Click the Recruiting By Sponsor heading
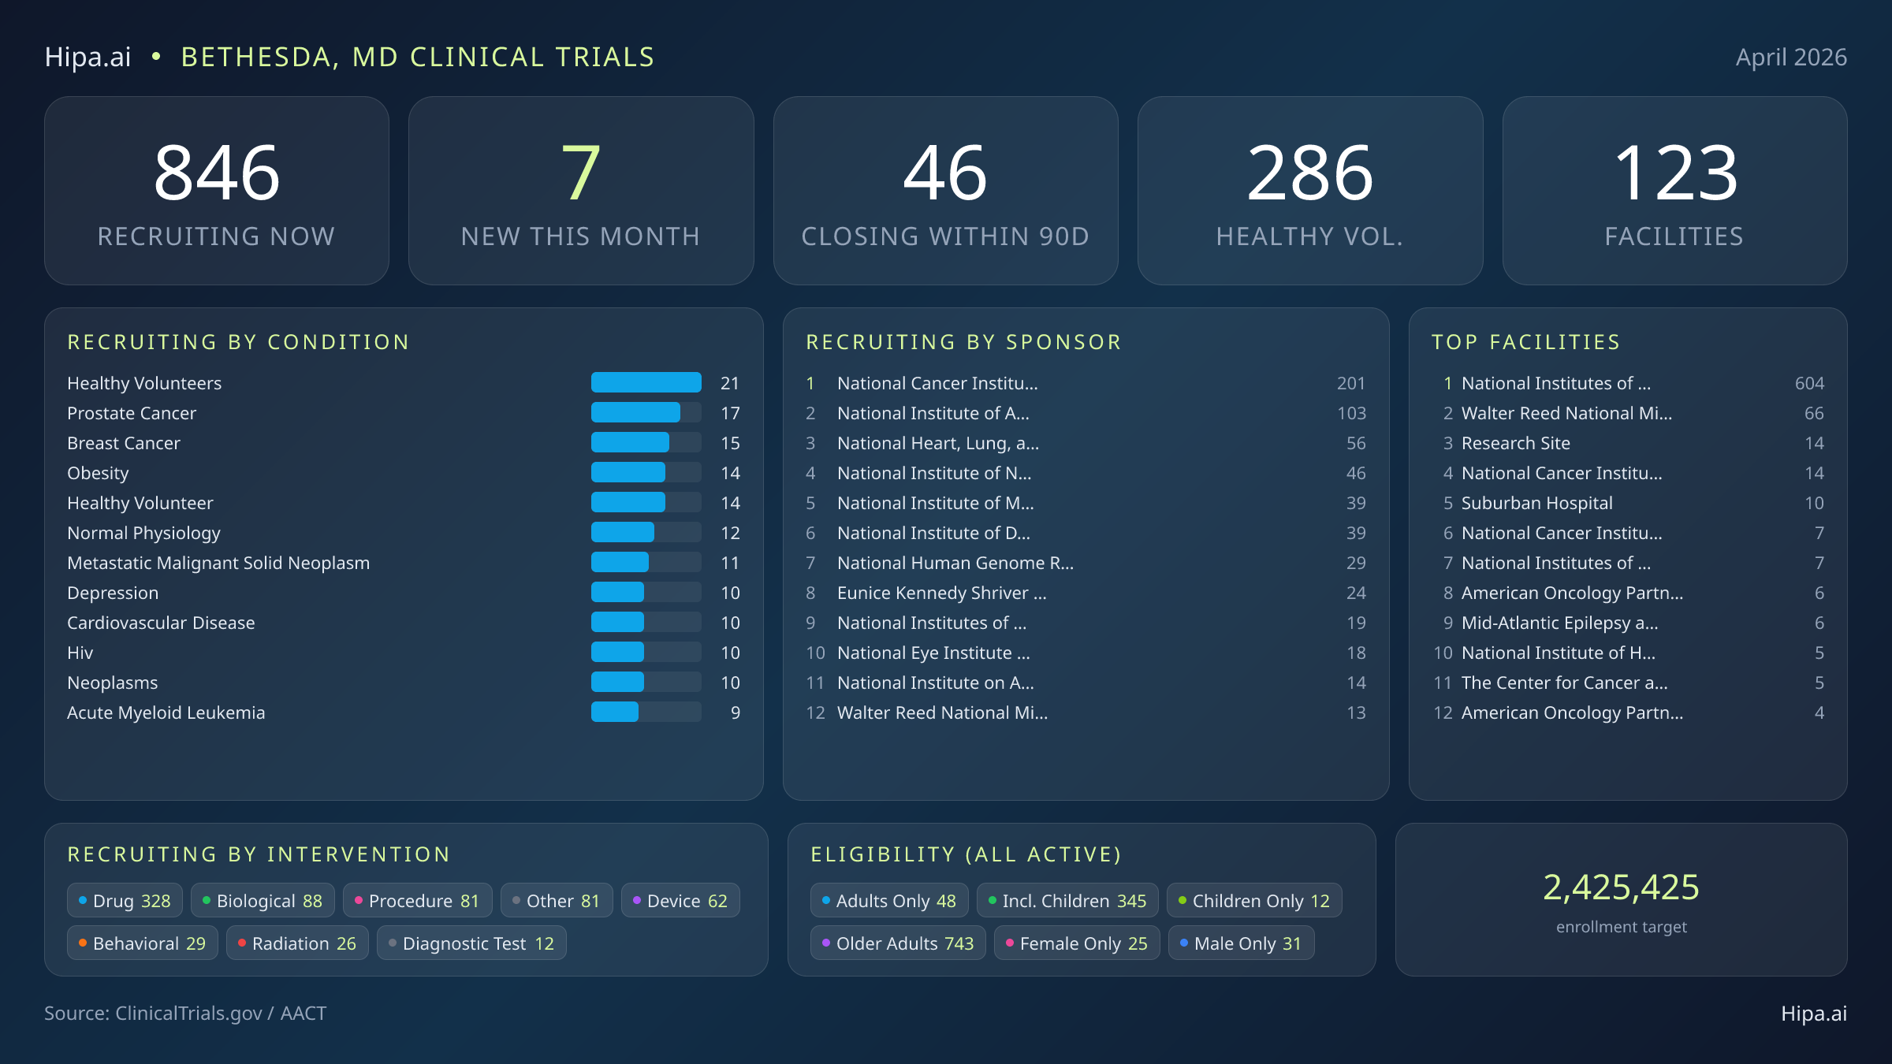This screenshot has height=1064, width=1892. [963, 341]
